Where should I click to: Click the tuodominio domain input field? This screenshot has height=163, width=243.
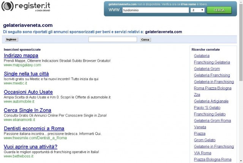click(156, 10)
